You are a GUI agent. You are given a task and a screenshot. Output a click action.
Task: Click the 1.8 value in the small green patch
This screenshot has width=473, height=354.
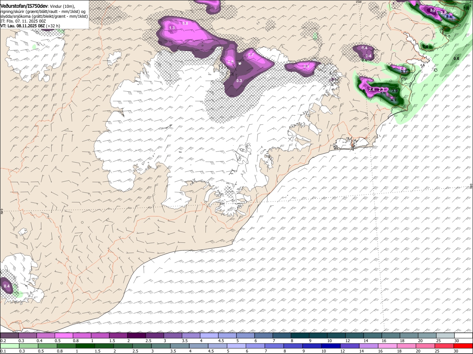point(426,47)
